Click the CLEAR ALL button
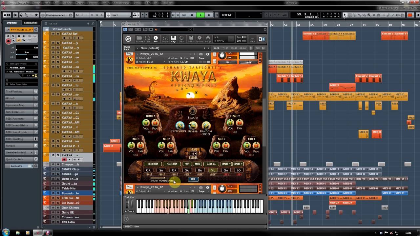The height and width of the screenshot is (236, 420). pyautogui.click(x=211, y=164)
